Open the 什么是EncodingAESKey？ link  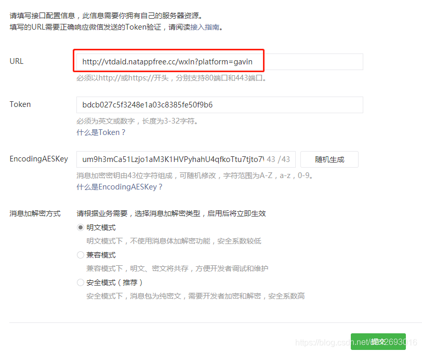(120, 187)
